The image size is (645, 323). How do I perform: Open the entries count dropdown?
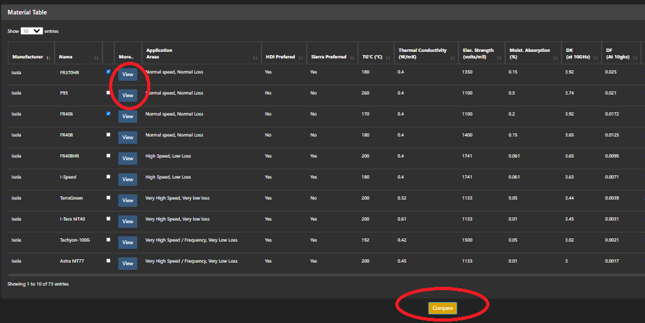click(x=32, y=31)
